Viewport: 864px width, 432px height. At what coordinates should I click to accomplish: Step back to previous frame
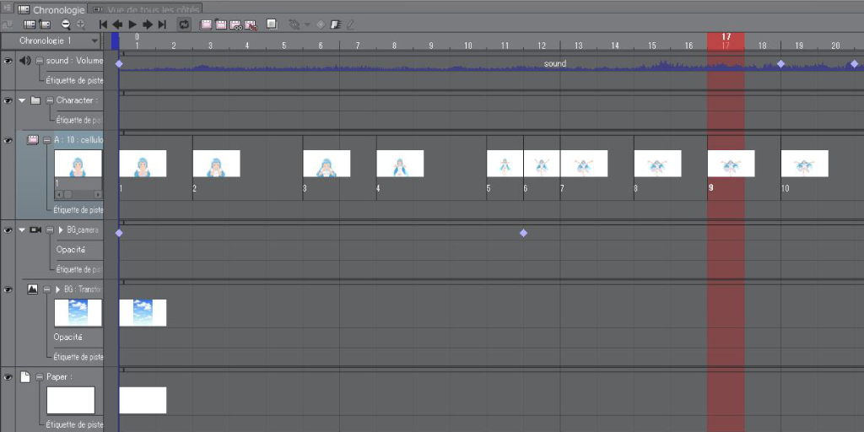click(117, 24)
